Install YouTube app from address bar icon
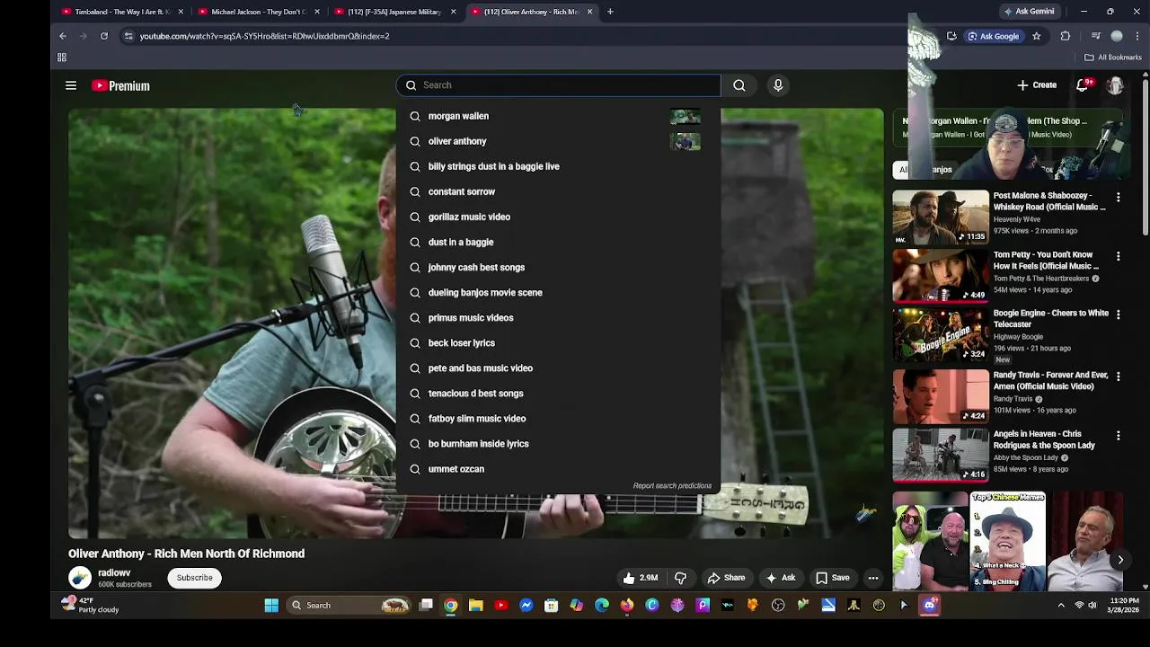 951,36
